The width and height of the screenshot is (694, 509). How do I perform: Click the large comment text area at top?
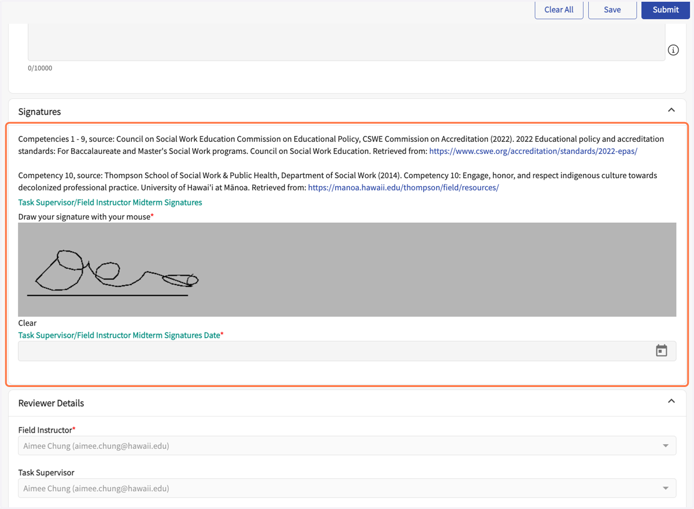coord(346,42)
